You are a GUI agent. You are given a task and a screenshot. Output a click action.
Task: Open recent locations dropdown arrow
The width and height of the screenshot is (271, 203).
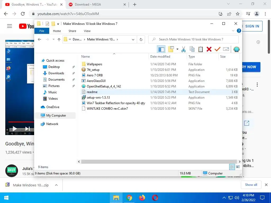pyautogui.click(x=53, y=39)
